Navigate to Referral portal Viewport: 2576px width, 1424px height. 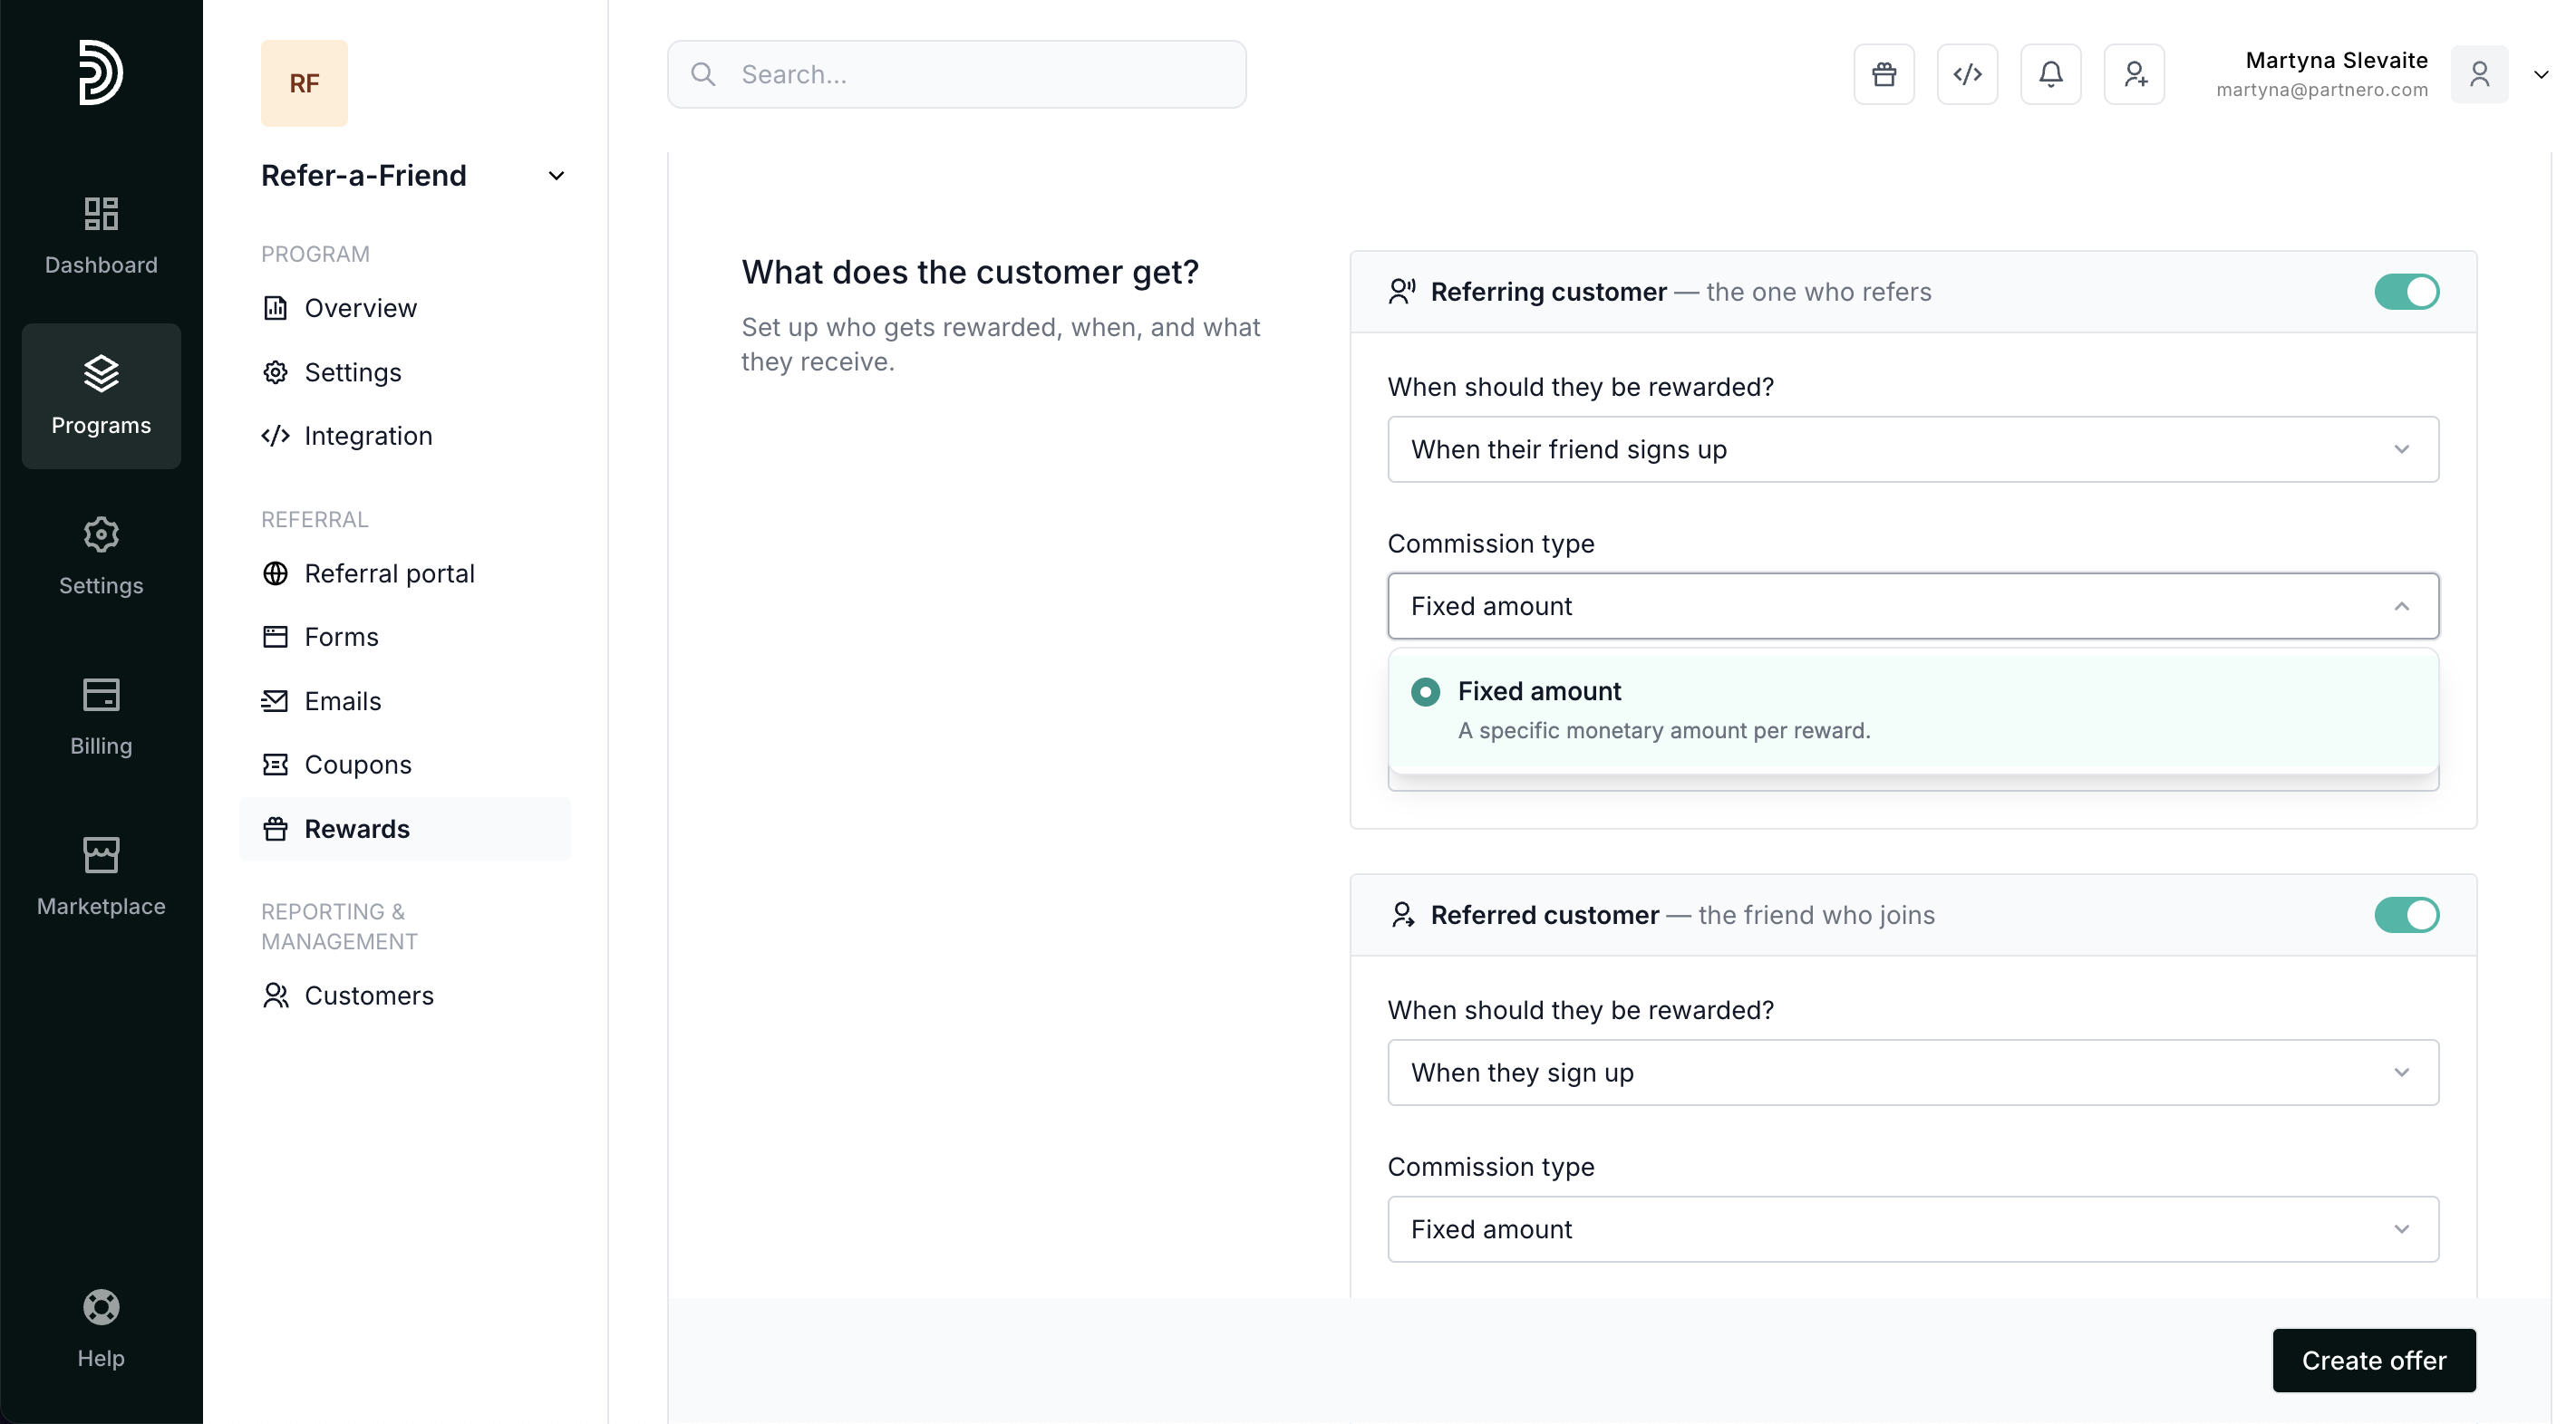389,573
